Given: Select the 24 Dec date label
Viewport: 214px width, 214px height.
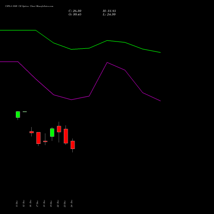Looking at the screenshot, I should tap(71, 203).
